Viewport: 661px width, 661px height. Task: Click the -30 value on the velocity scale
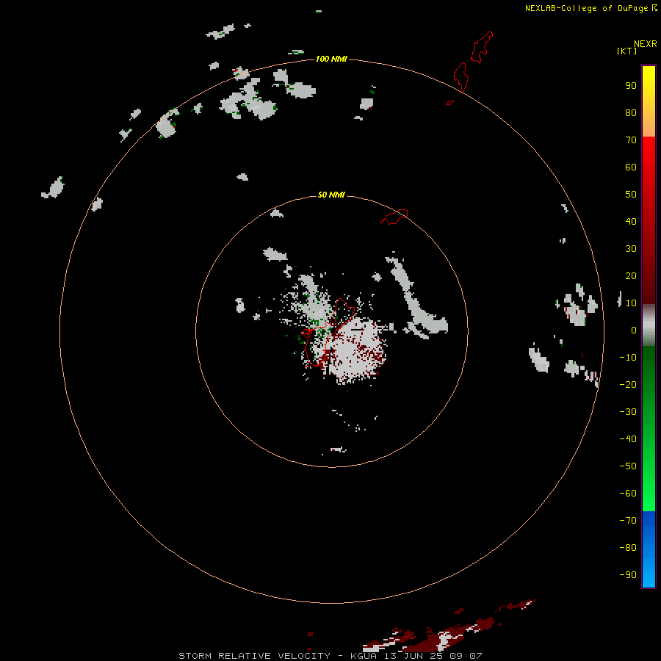tap(628, 412)
